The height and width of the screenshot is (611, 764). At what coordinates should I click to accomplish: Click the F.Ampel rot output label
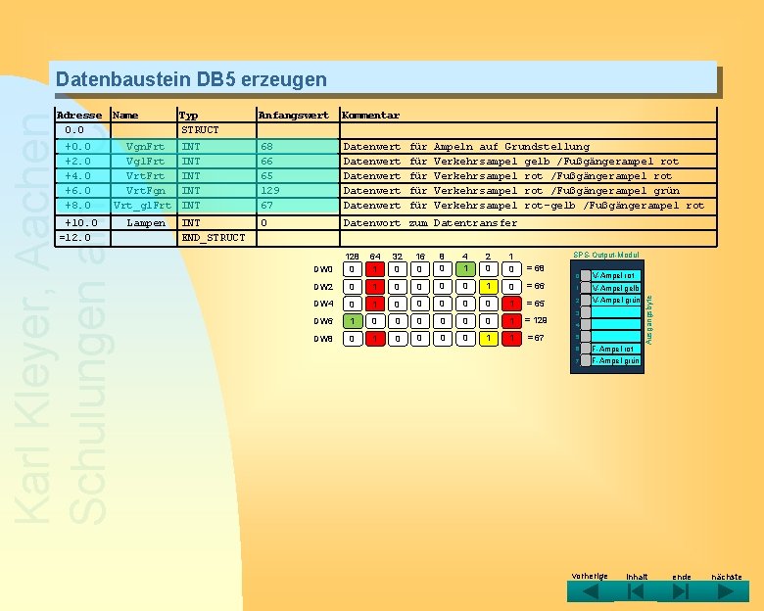tap(616, 349)
